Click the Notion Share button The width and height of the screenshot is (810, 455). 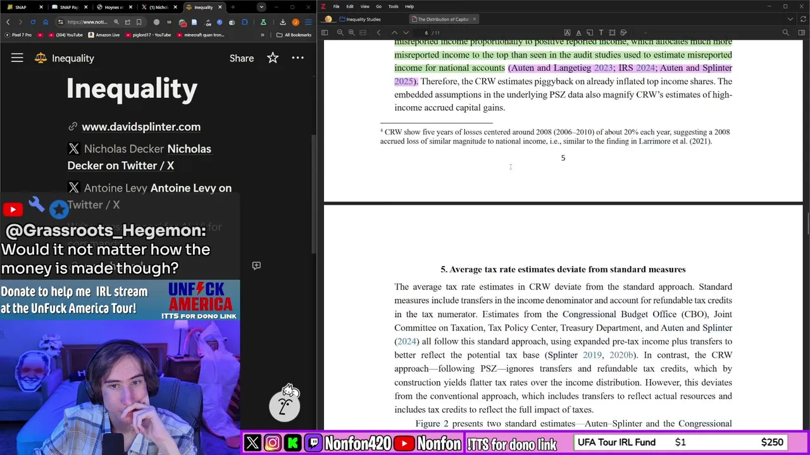click(242, 58)
